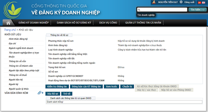Viewport: 208px width, 112px height.
Task: Click the Nộp hồ sơ vào Phòng ĐKKD button
Action: (x=176, y=90)
